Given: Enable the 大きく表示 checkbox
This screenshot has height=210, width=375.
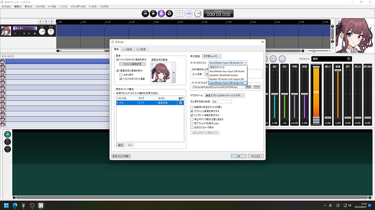Looking at the screenshot, I should click(121, 75).
